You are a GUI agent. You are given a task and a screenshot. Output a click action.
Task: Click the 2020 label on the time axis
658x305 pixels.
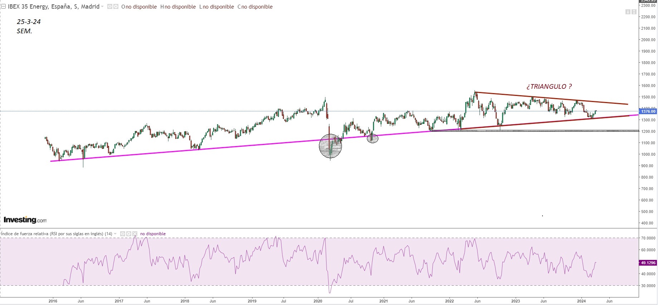pos(318,301)
